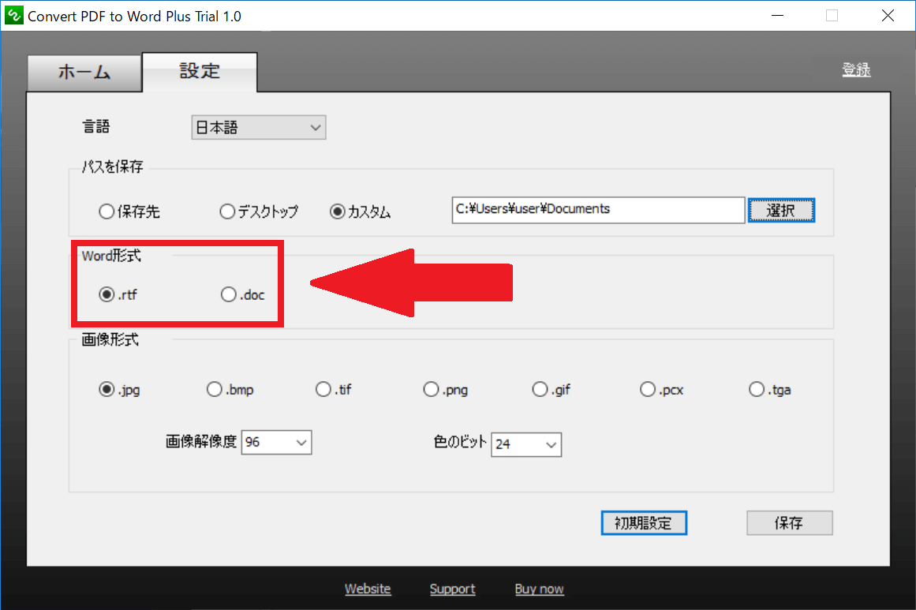
Task: Select the .rtf Word format
Action: 107,294
